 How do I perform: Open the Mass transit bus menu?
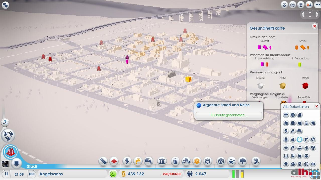[x=232, y=161]
